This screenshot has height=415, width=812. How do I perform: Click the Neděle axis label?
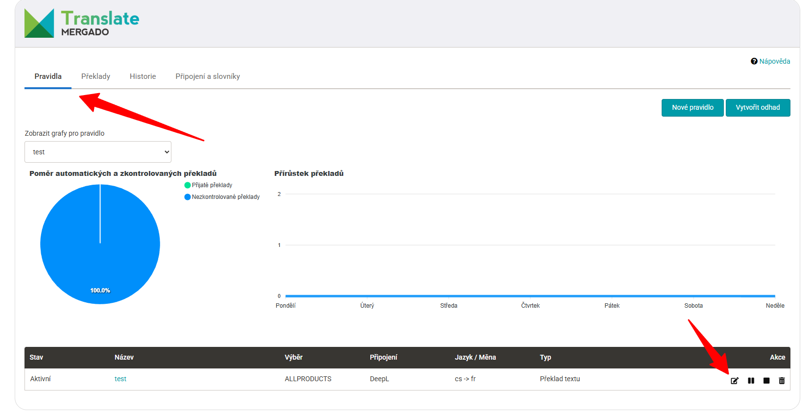coord(775,305)
